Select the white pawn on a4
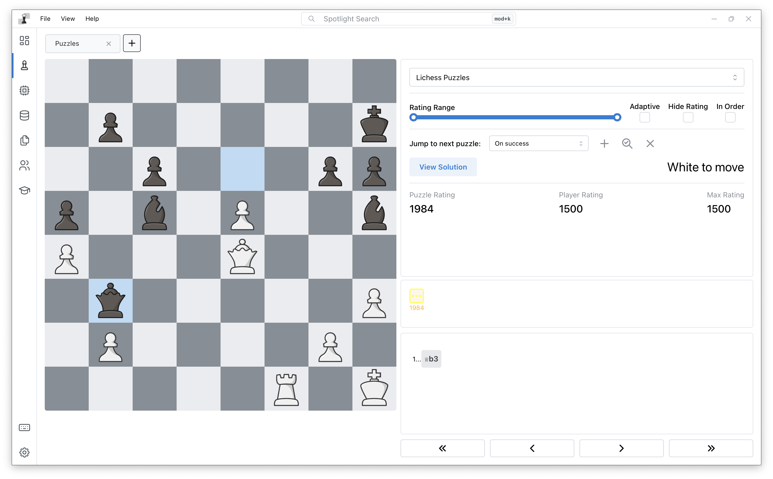This screenshot has height=479, width=773. (67, 259)
